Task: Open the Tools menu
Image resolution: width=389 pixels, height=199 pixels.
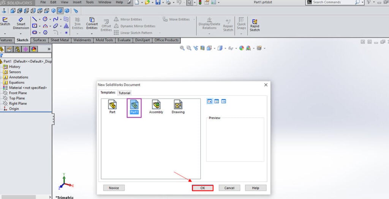Action: pyautogui.click(x=90, y=2)
